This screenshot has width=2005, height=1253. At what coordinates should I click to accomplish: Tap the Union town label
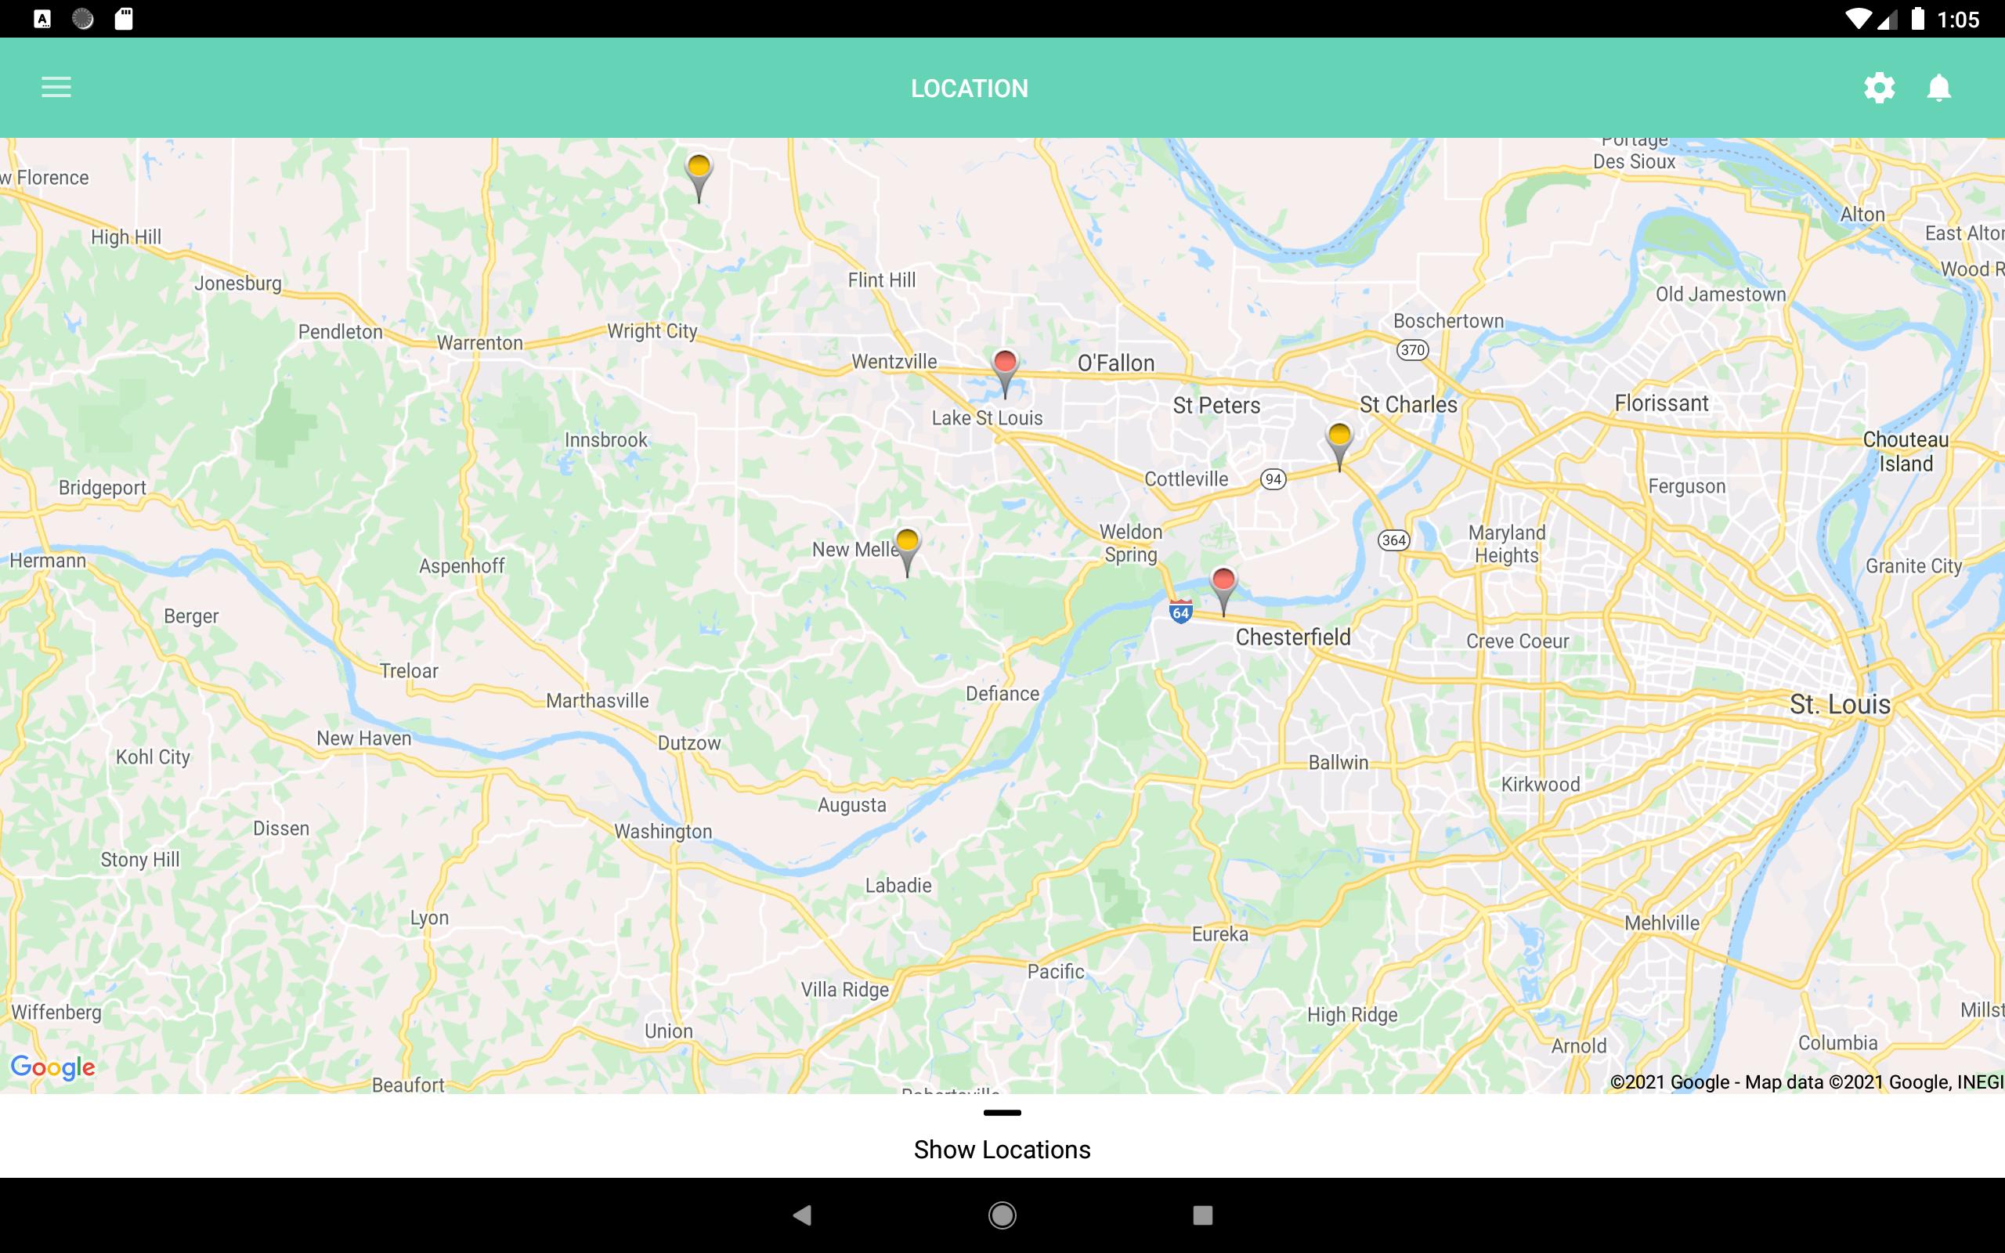[669, 1031]
